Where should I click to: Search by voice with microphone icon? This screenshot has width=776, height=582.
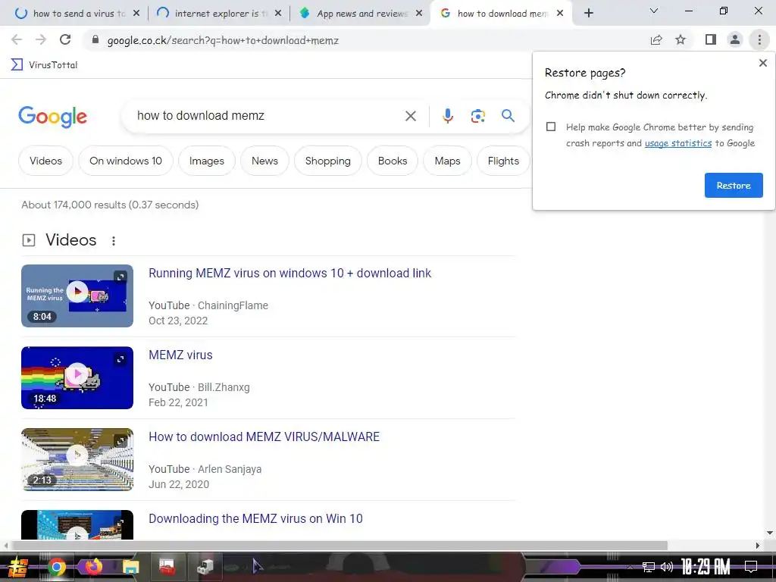coord(447,116)
